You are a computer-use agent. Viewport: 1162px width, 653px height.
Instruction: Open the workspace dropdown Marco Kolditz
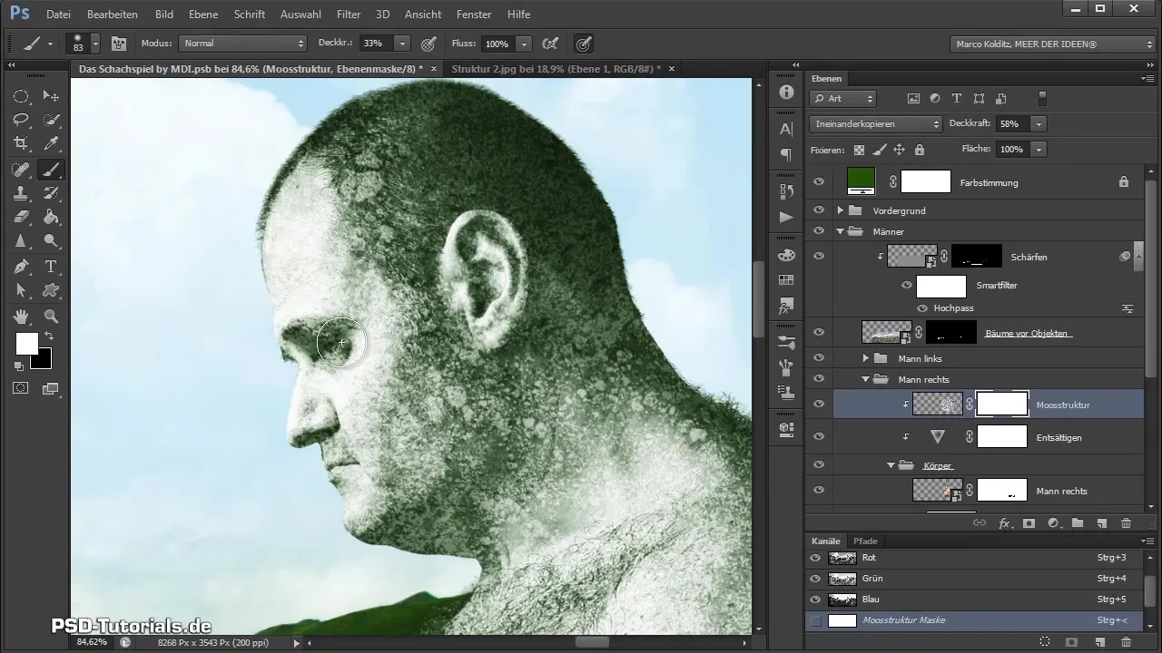pos(1052,43)
